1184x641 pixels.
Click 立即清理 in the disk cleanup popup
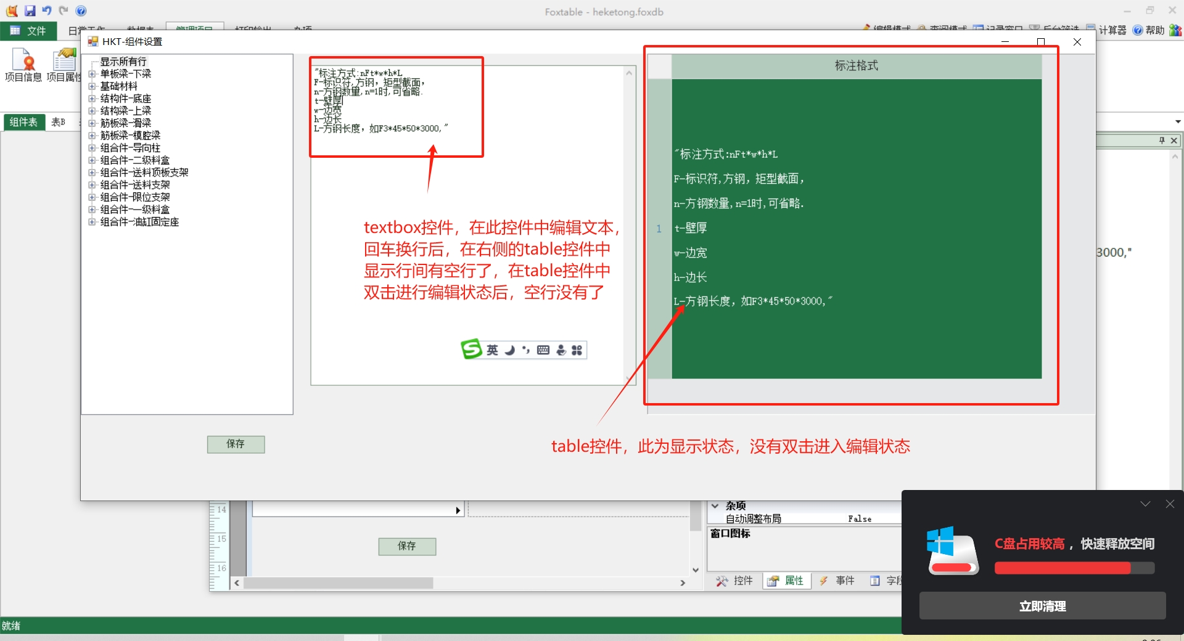(x=1042, y=606)
